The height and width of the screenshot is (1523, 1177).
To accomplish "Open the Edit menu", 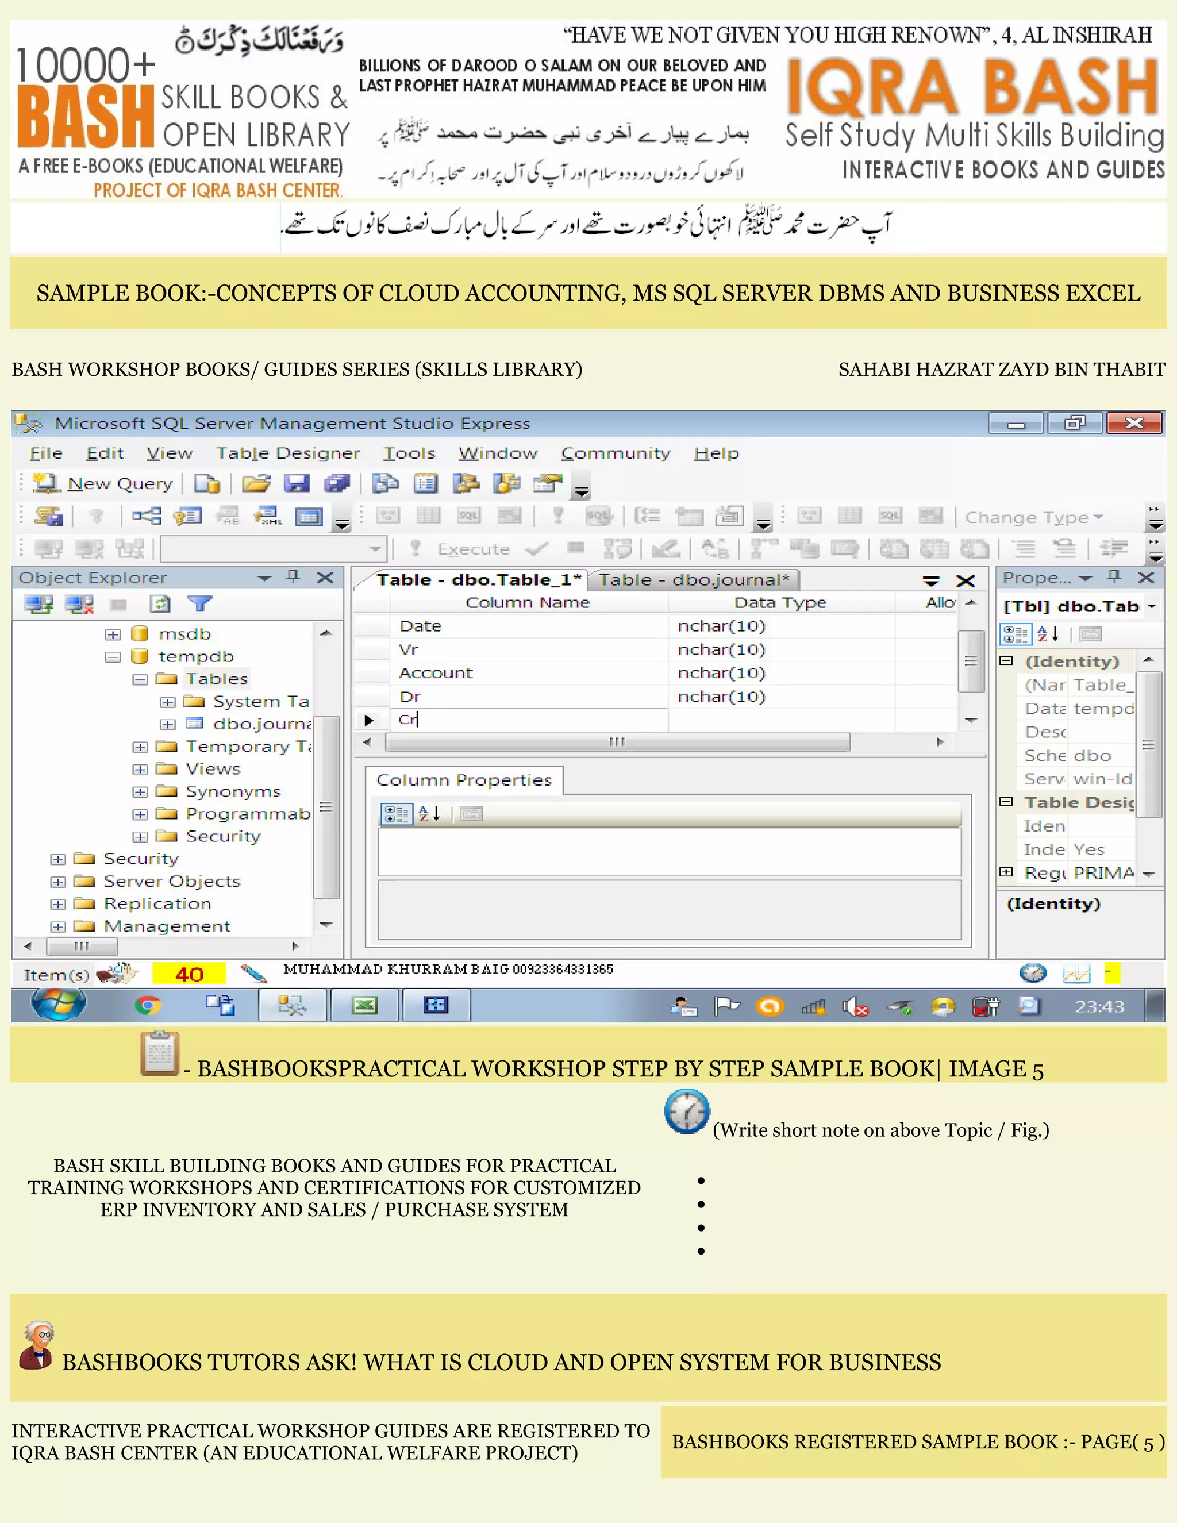I will 105,453.
